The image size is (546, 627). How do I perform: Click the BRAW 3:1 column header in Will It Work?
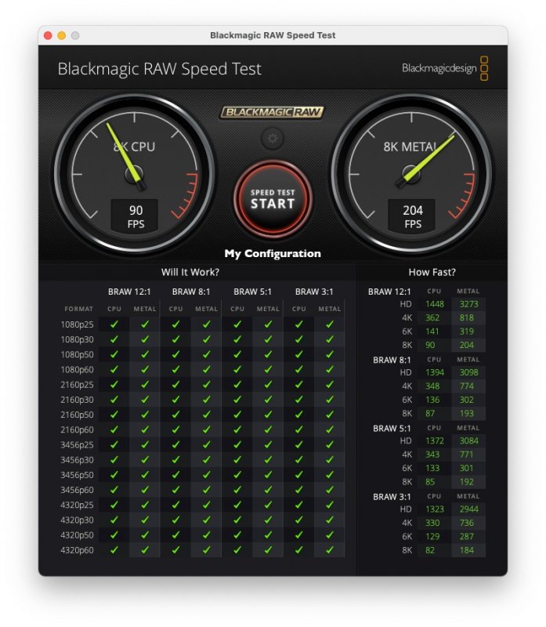tap(314, 292)
